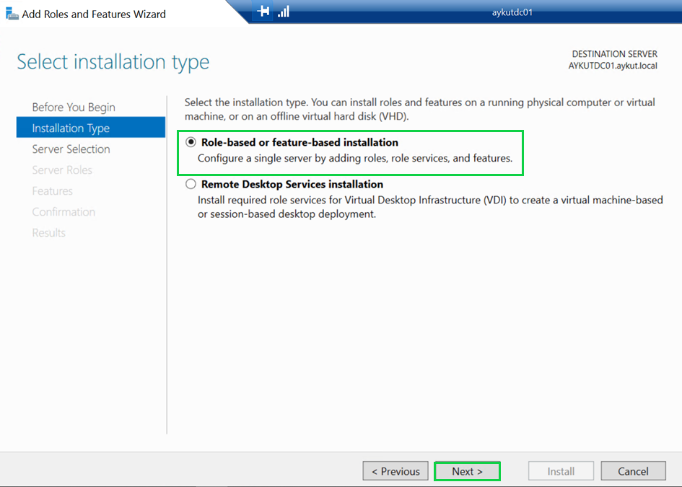Image resolution: width=682 pixels, height=487 pixels.
Task: Cancel the wizard
Action: 633,471
